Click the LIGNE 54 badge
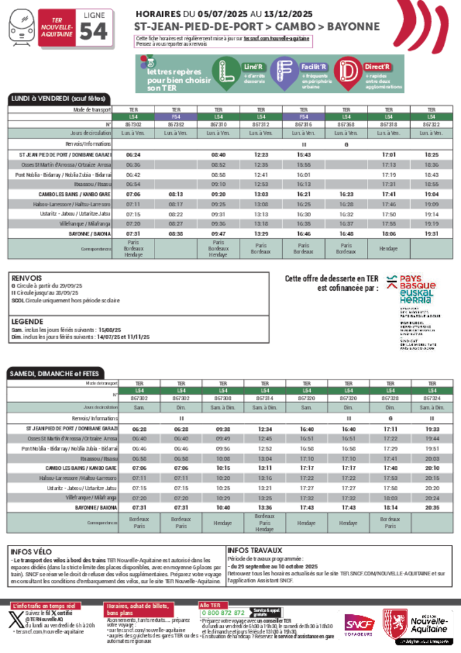The width and height of the screenshot is (461, 653). [x=93, y=27]
